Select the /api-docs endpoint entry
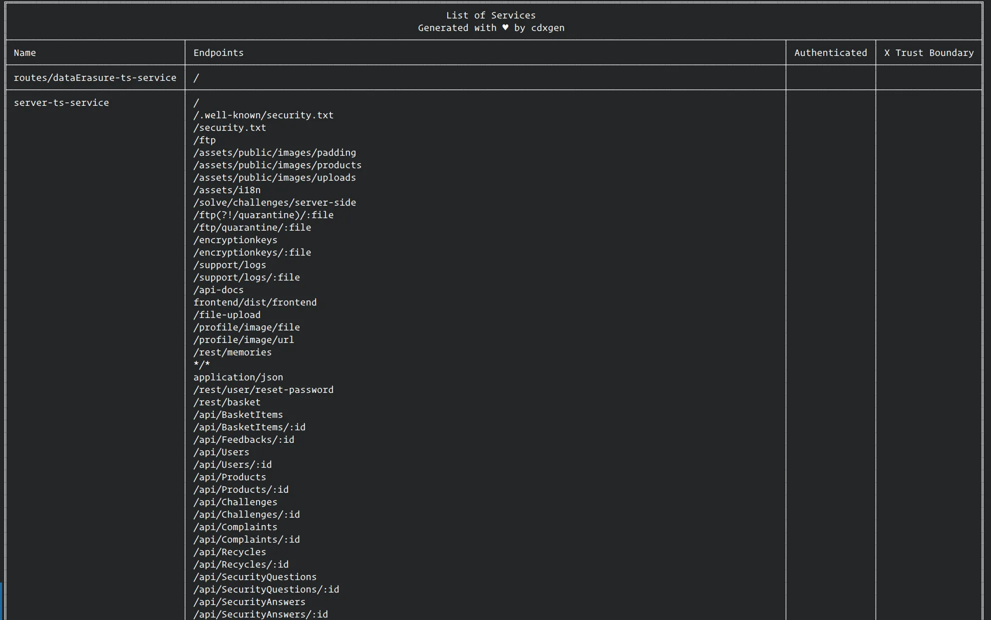This screenshot has width=991, height=620. click(219, 290)
